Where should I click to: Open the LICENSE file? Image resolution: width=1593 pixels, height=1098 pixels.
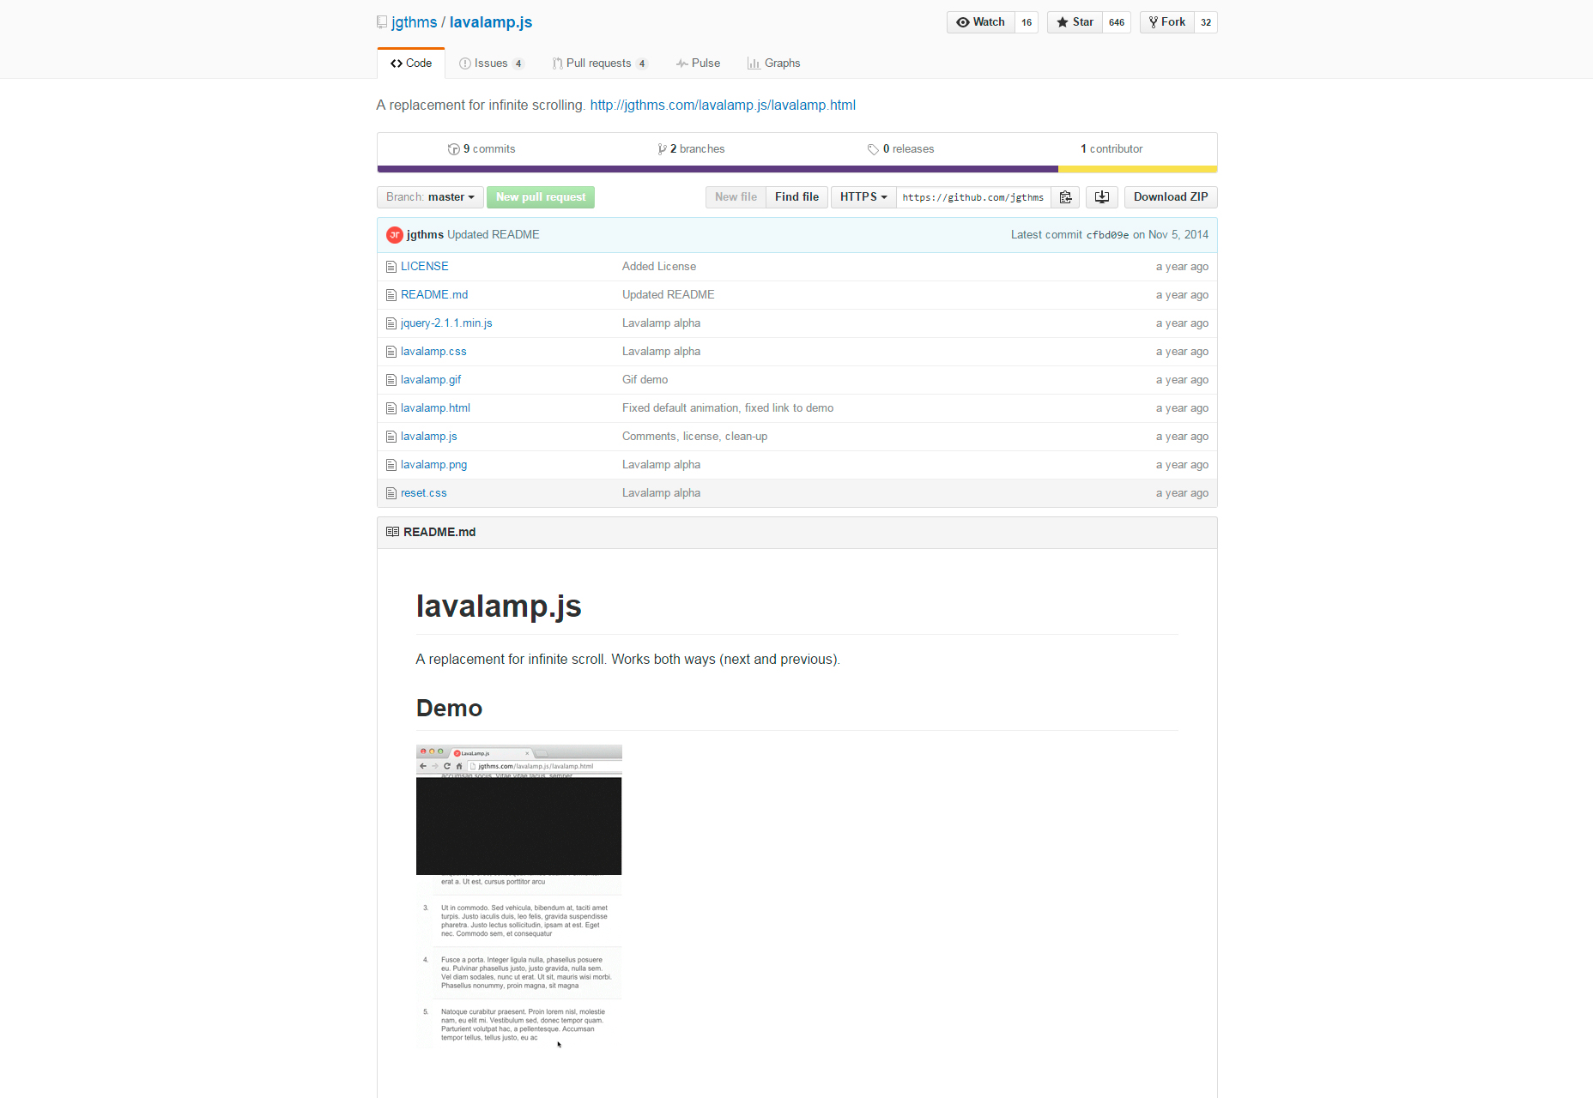(x=425, y=267)
